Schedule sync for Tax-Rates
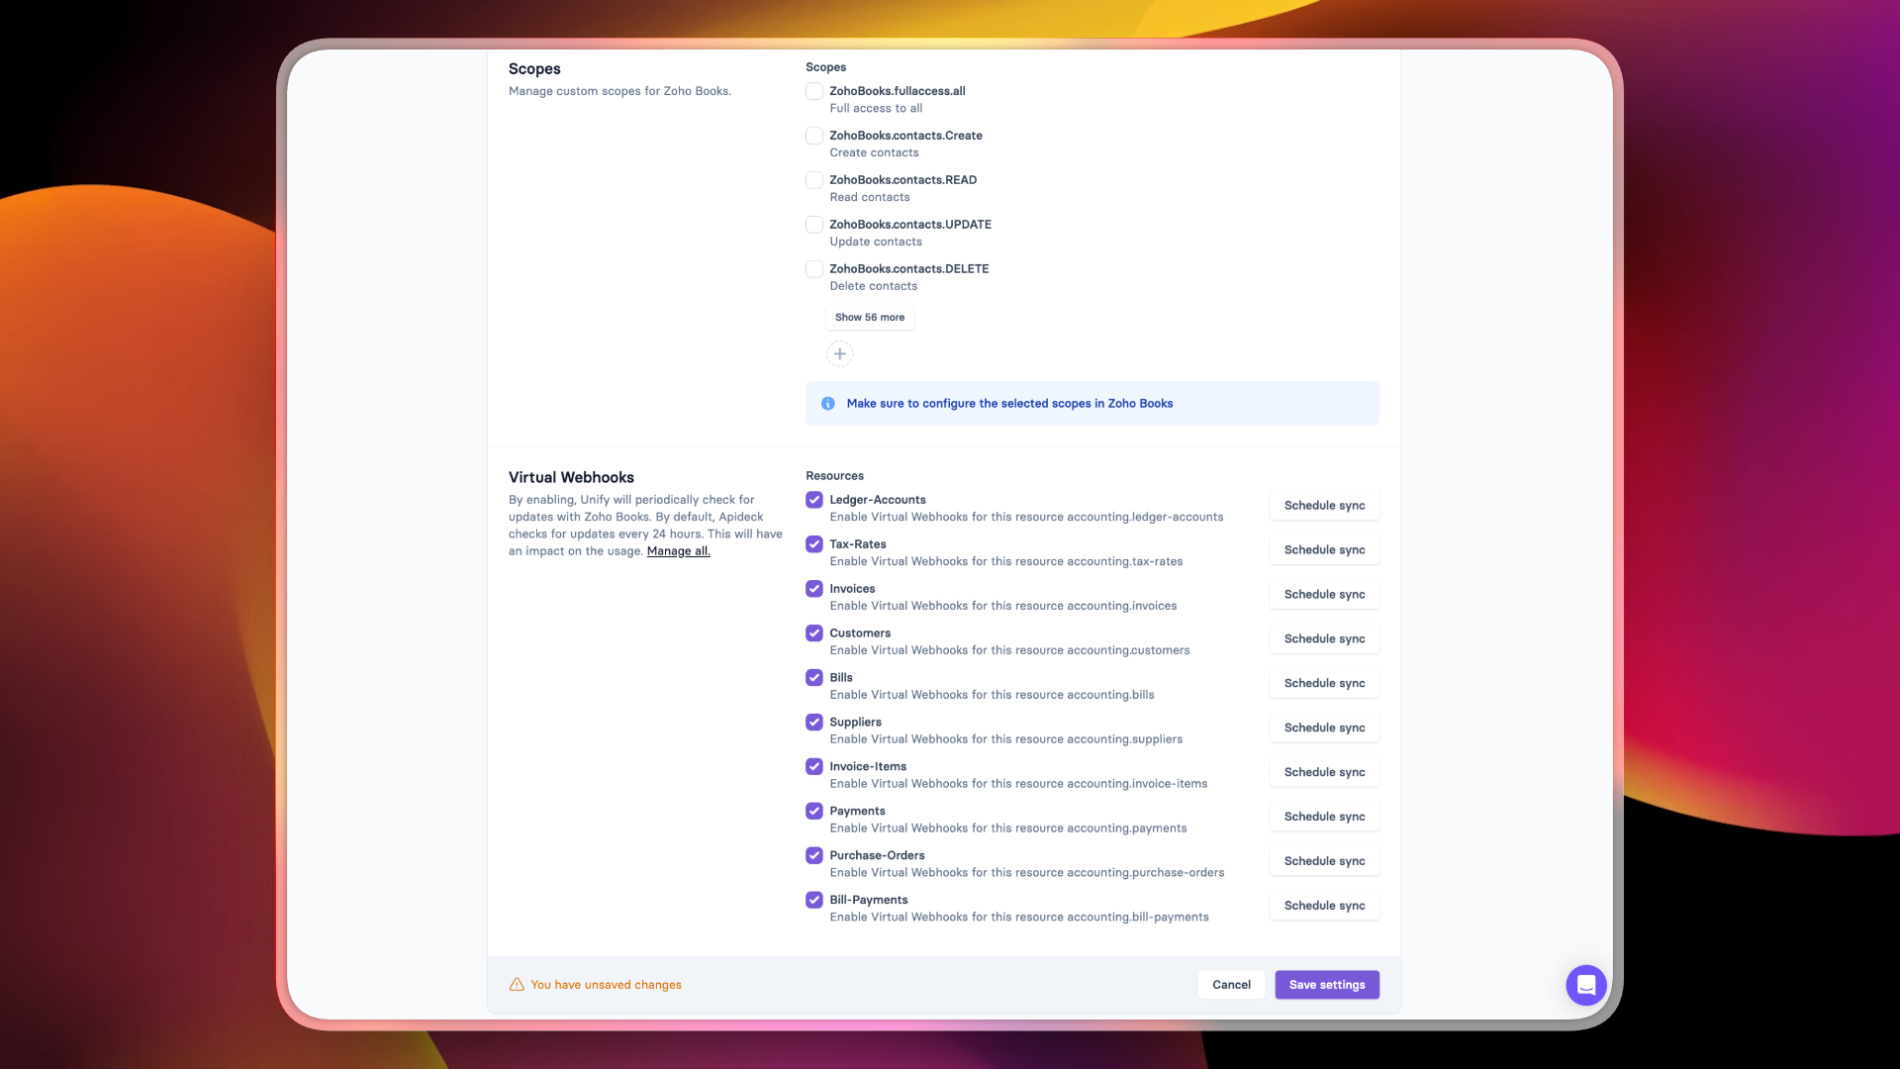1900x1069 pixels. (1324, 550)
